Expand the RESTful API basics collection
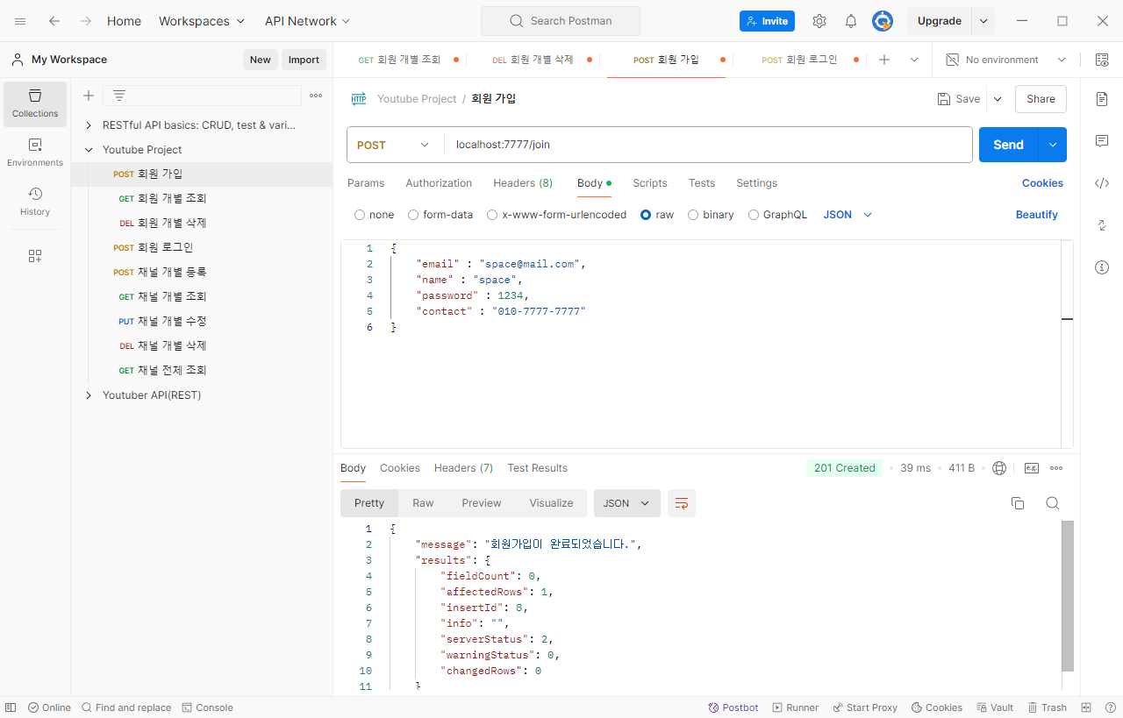The height and width of the screenshot is (718, 1123). tap(88, 125)
